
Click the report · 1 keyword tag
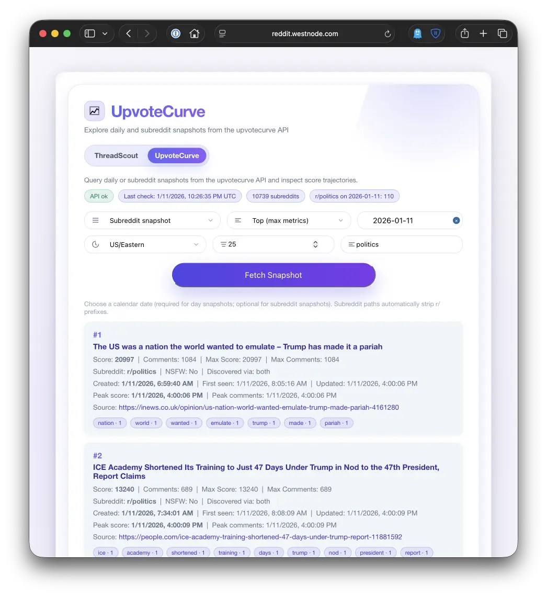(416, 553)
